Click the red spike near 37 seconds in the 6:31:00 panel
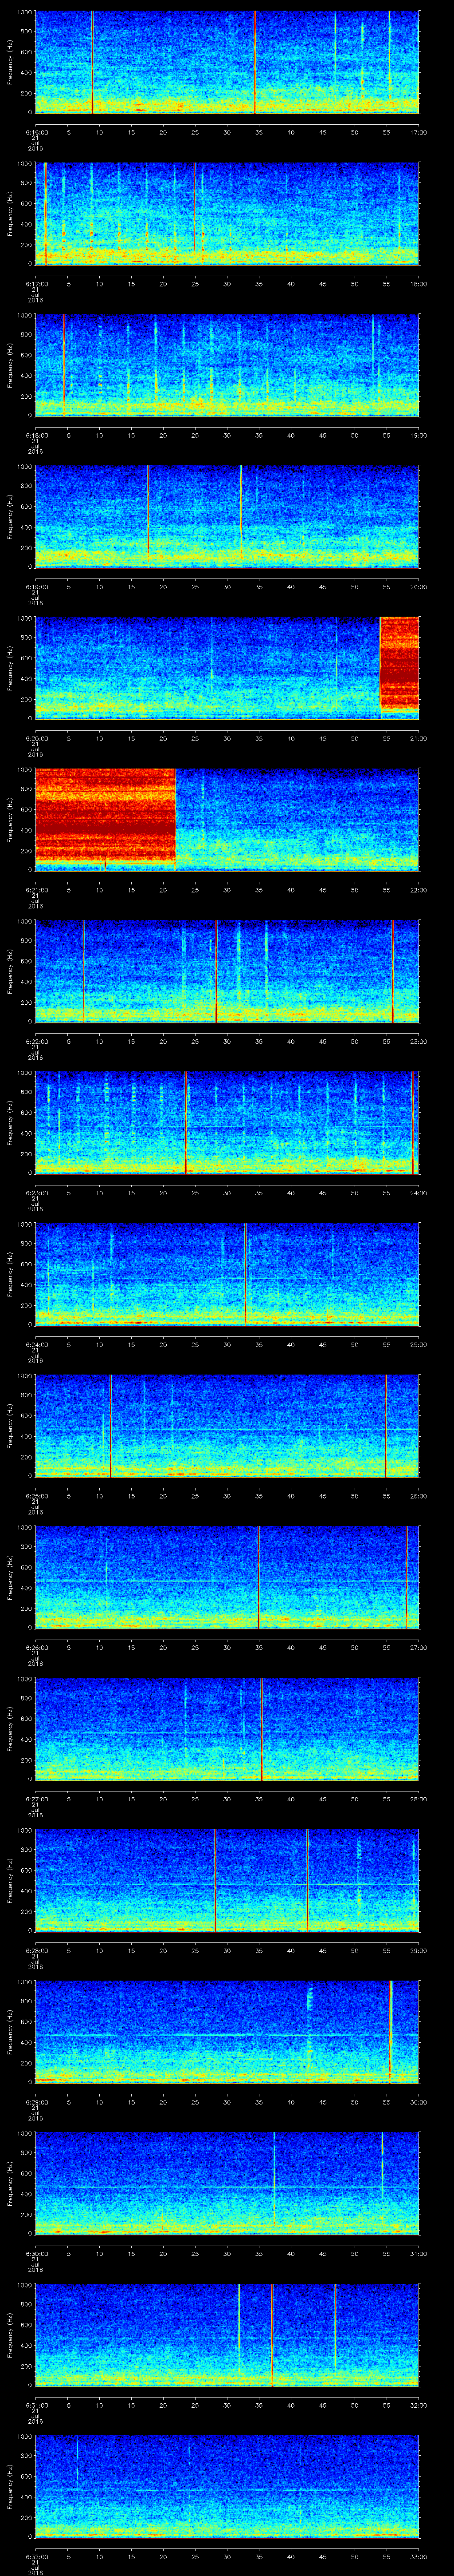Screen dimensions: 454x2576 click(x=271, y=2336)
